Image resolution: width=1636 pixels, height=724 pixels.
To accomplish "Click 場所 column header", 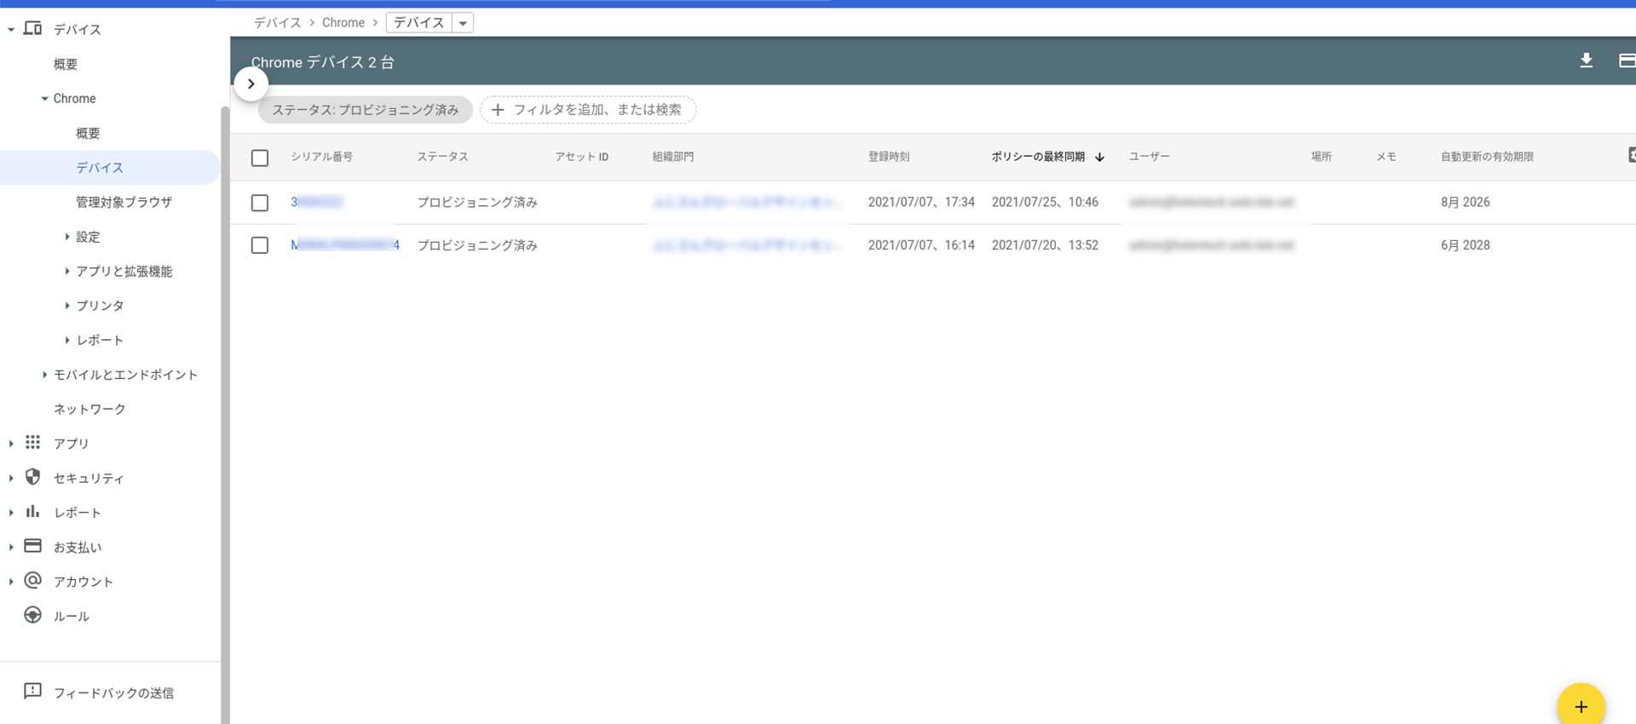I will point(1322,157).
